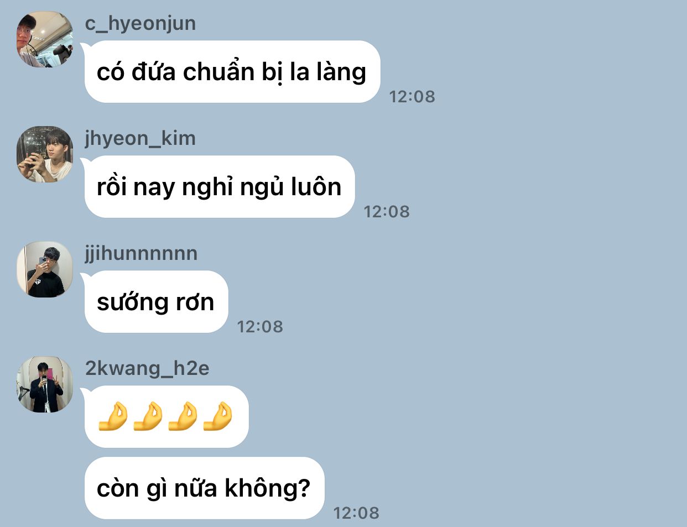Select the message 'còn gì nữa không?'
This screenshot has width=687, height=527.
pos(204,488)
